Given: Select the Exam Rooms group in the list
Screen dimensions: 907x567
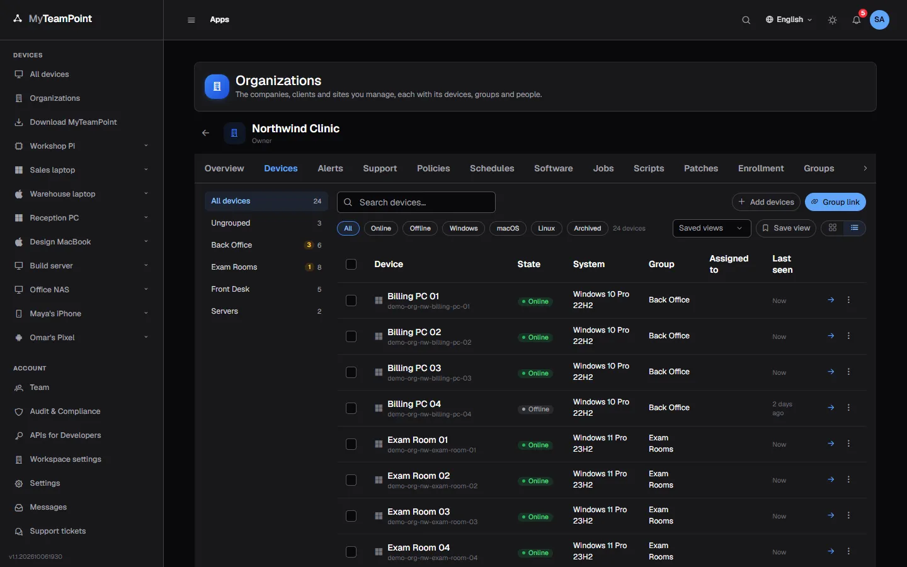Looking at the screenshot, I should tap(266, 267).
